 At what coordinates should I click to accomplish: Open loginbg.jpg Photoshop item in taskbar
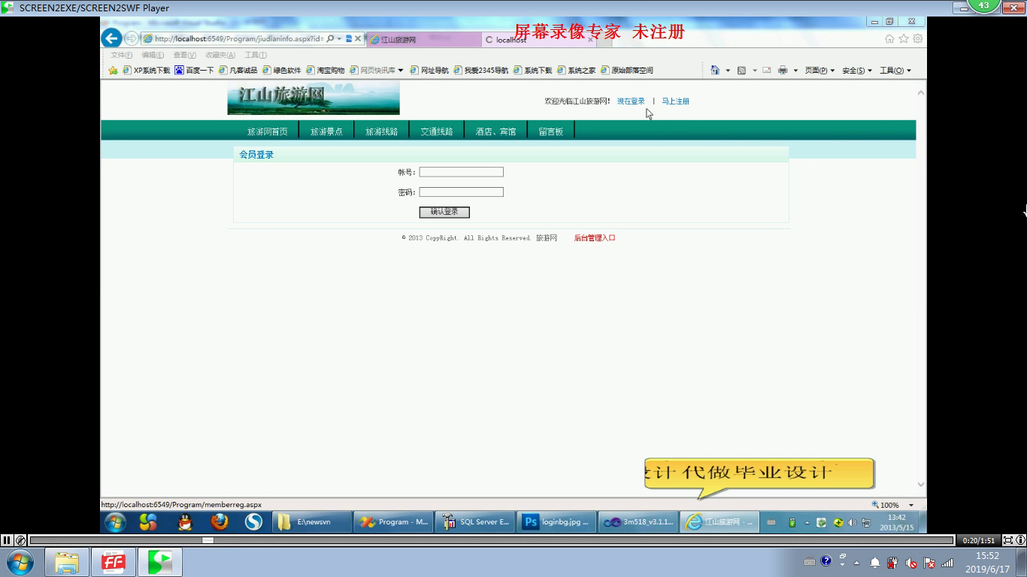point(557,522)
